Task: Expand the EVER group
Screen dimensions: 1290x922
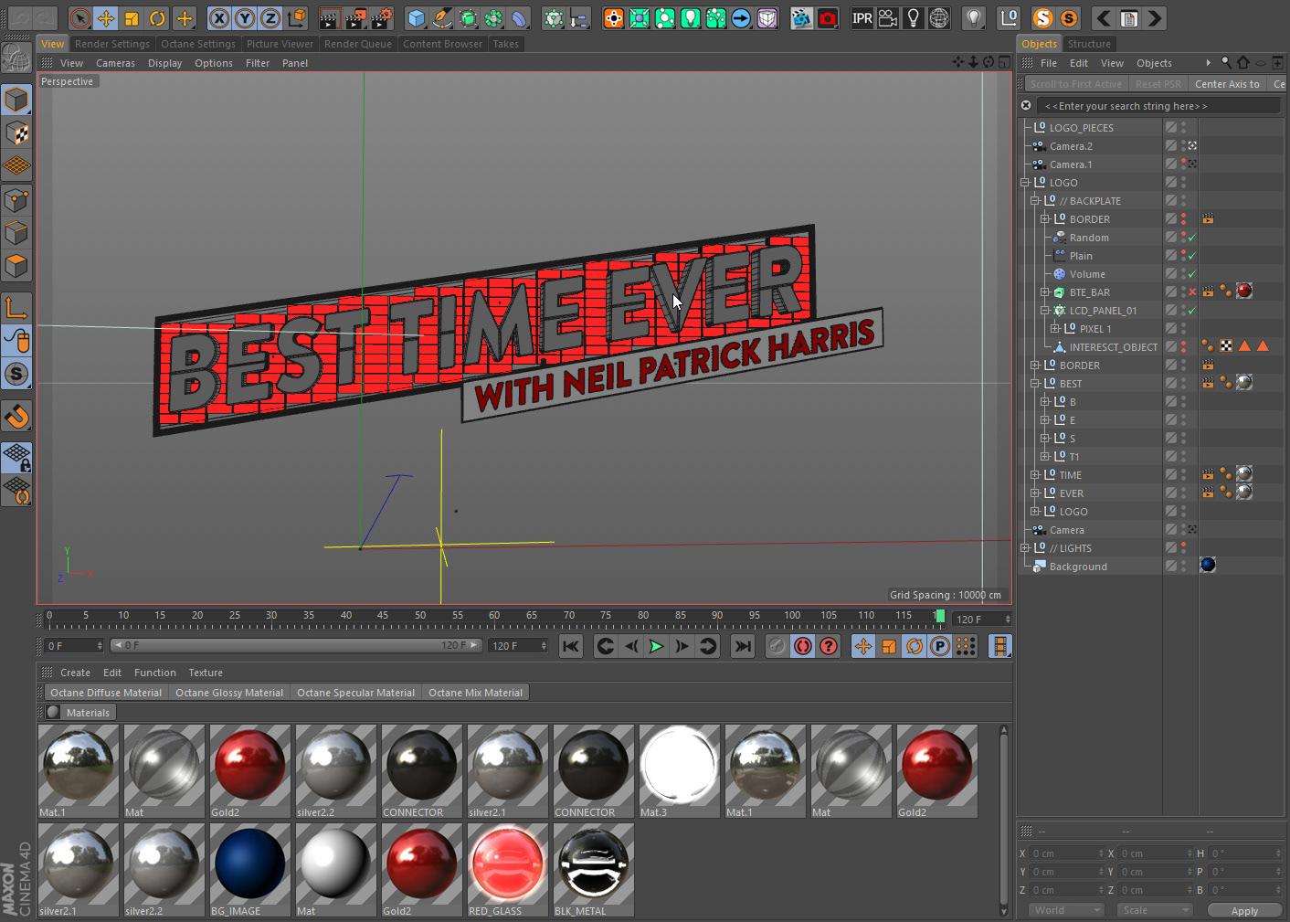Action: tap(1035, 493)
